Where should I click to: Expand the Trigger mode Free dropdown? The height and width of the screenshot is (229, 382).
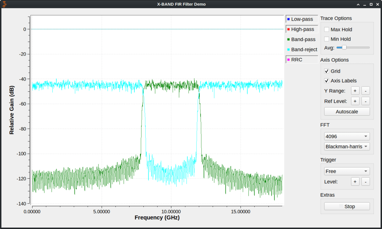(347, 171)
